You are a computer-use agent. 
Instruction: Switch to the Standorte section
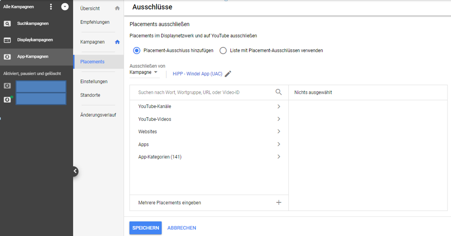pos(90,95)
